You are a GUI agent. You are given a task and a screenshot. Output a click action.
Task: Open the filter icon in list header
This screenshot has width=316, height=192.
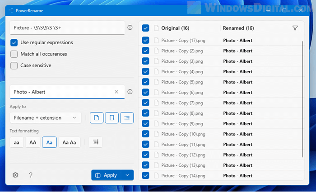click(x=295, y=28)
